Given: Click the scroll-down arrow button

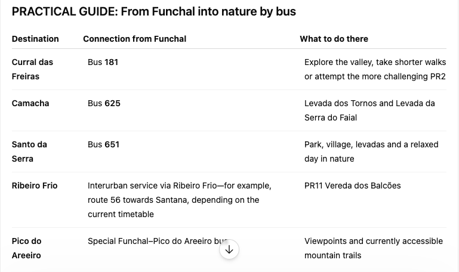Looking at the screenshot, I should click(x=229, y=249).
